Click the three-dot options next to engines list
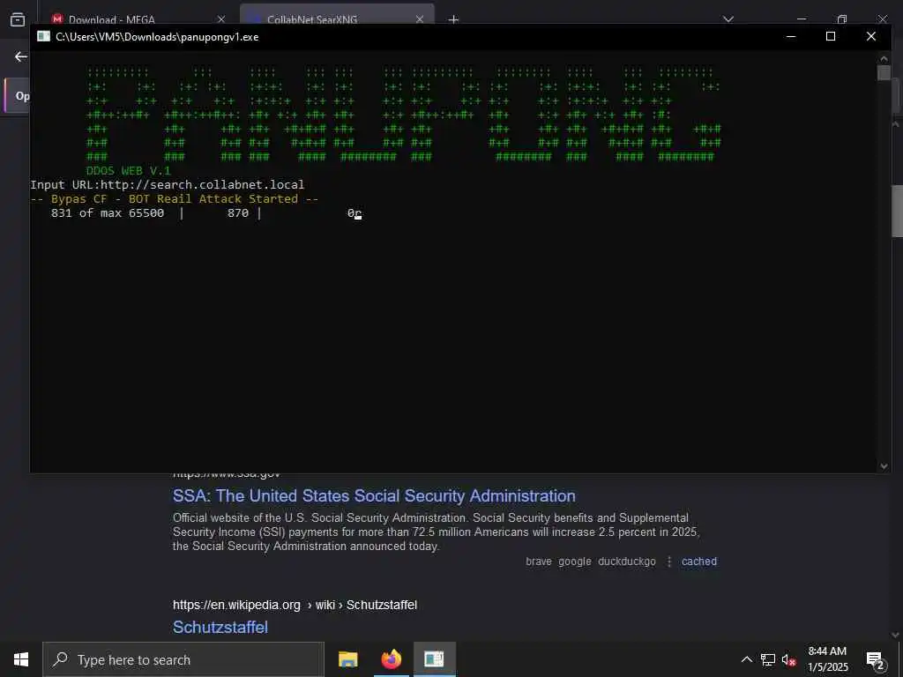This screenshot has height=677, width=903. click(669, 562)
